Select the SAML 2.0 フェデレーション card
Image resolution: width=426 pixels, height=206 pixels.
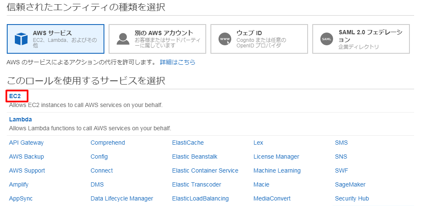pos(361,39)
